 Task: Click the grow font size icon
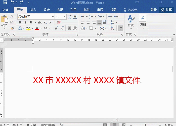[56, 28]
